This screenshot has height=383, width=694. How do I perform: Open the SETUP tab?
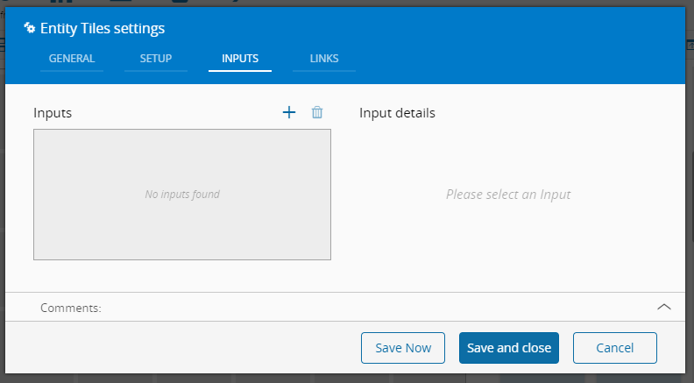[156, 59]
